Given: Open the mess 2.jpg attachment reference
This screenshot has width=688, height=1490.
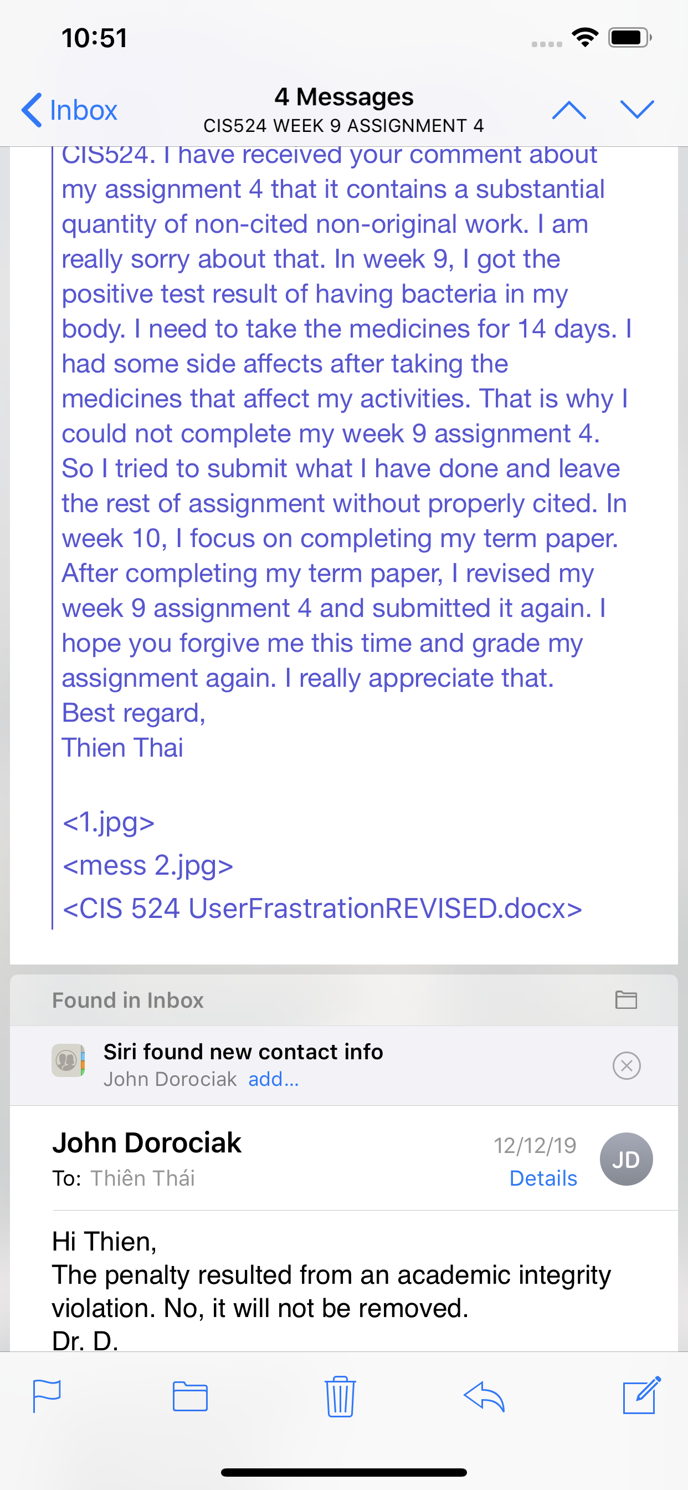Looking at the screenshot, I should (148, 865).
